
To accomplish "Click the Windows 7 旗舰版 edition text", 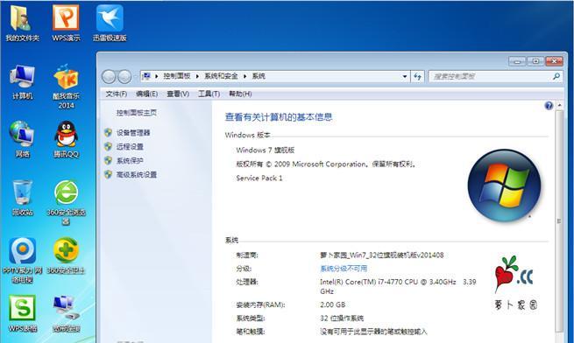I will (265, 150).
